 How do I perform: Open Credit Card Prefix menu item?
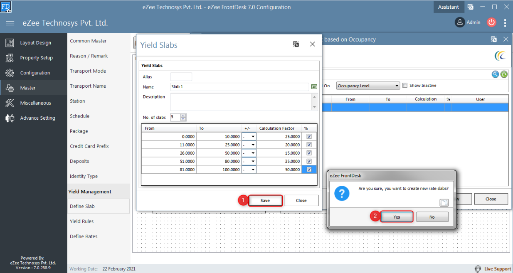89,146
